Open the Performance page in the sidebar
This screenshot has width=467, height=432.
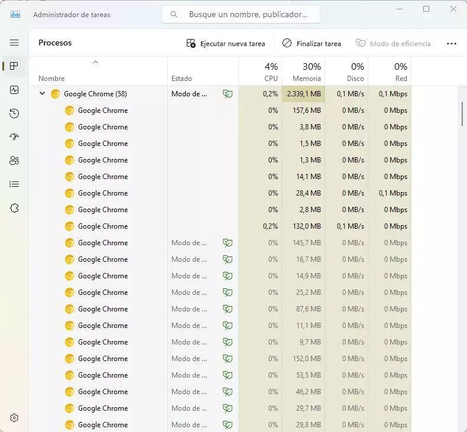coord(14,90)
